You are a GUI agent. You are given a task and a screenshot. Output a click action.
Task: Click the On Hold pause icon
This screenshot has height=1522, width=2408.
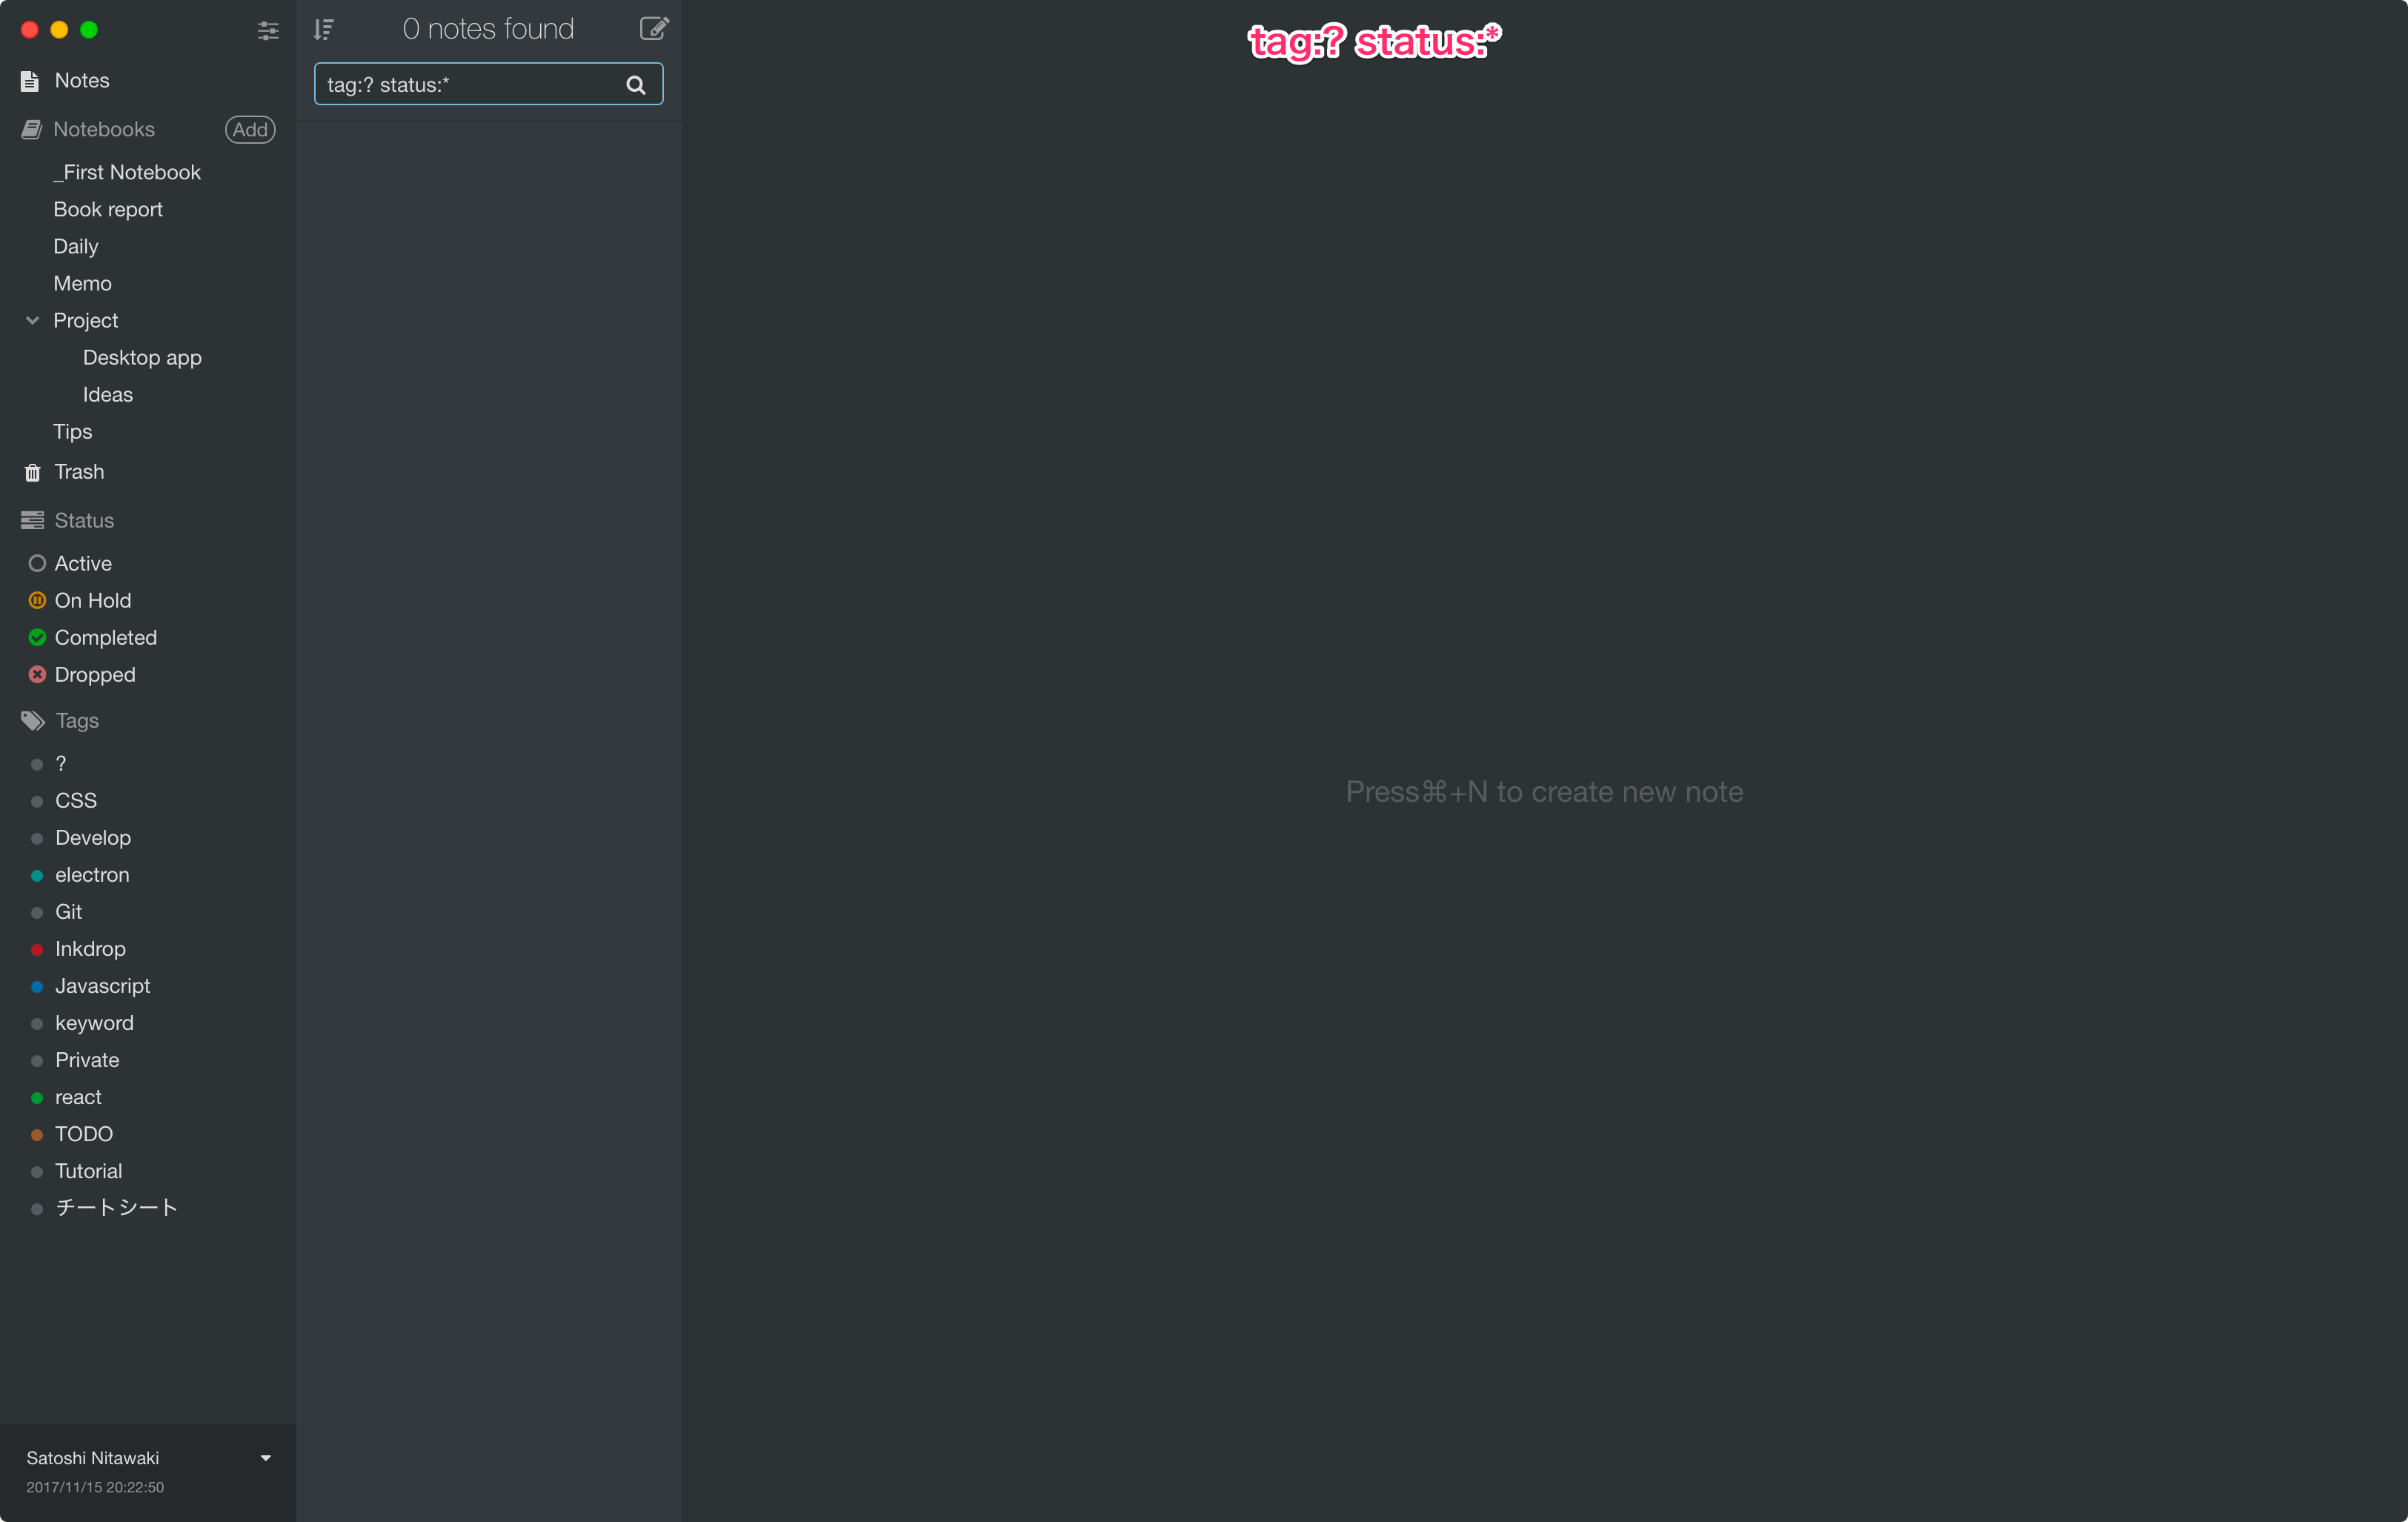coord(37,600)
